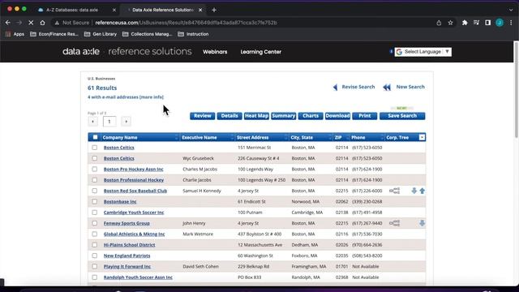The width and height of the screenshot is (519, 292).
Task: Open the reading list icon
Action: 476,23
